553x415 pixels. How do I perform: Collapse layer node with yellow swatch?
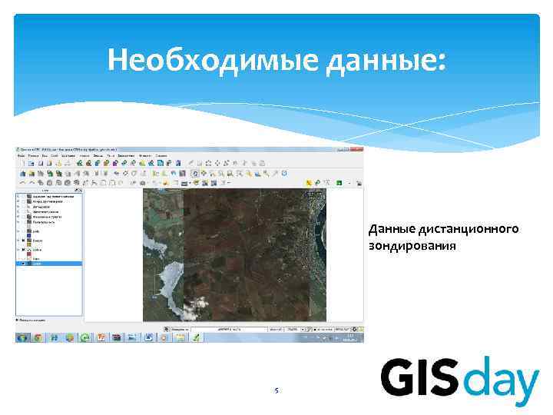point(18,241)
